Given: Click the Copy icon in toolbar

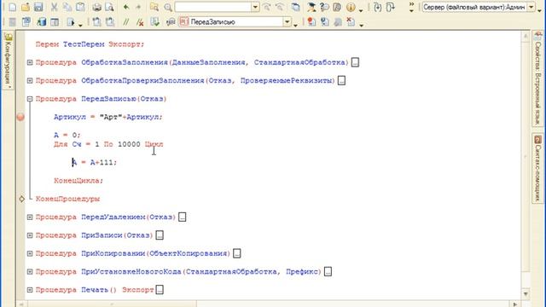Looking at the screenshot, I should (x=67, y=7).
